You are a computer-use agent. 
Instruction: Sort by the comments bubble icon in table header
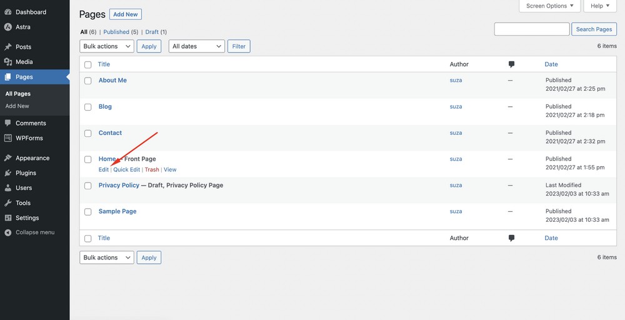pyautogui.click(x=511, y=64)
